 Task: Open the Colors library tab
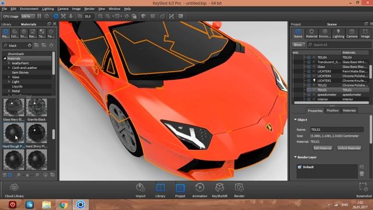tap(15, 33)
